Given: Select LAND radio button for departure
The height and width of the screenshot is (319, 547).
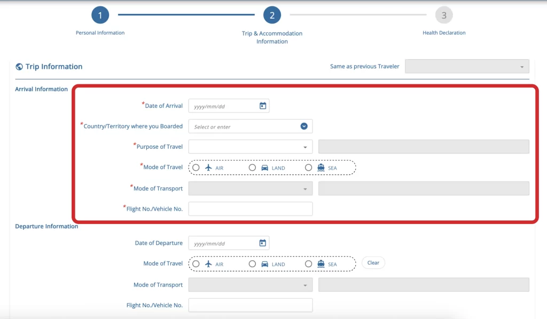Looking at the screenshot, I should (252, 264).
